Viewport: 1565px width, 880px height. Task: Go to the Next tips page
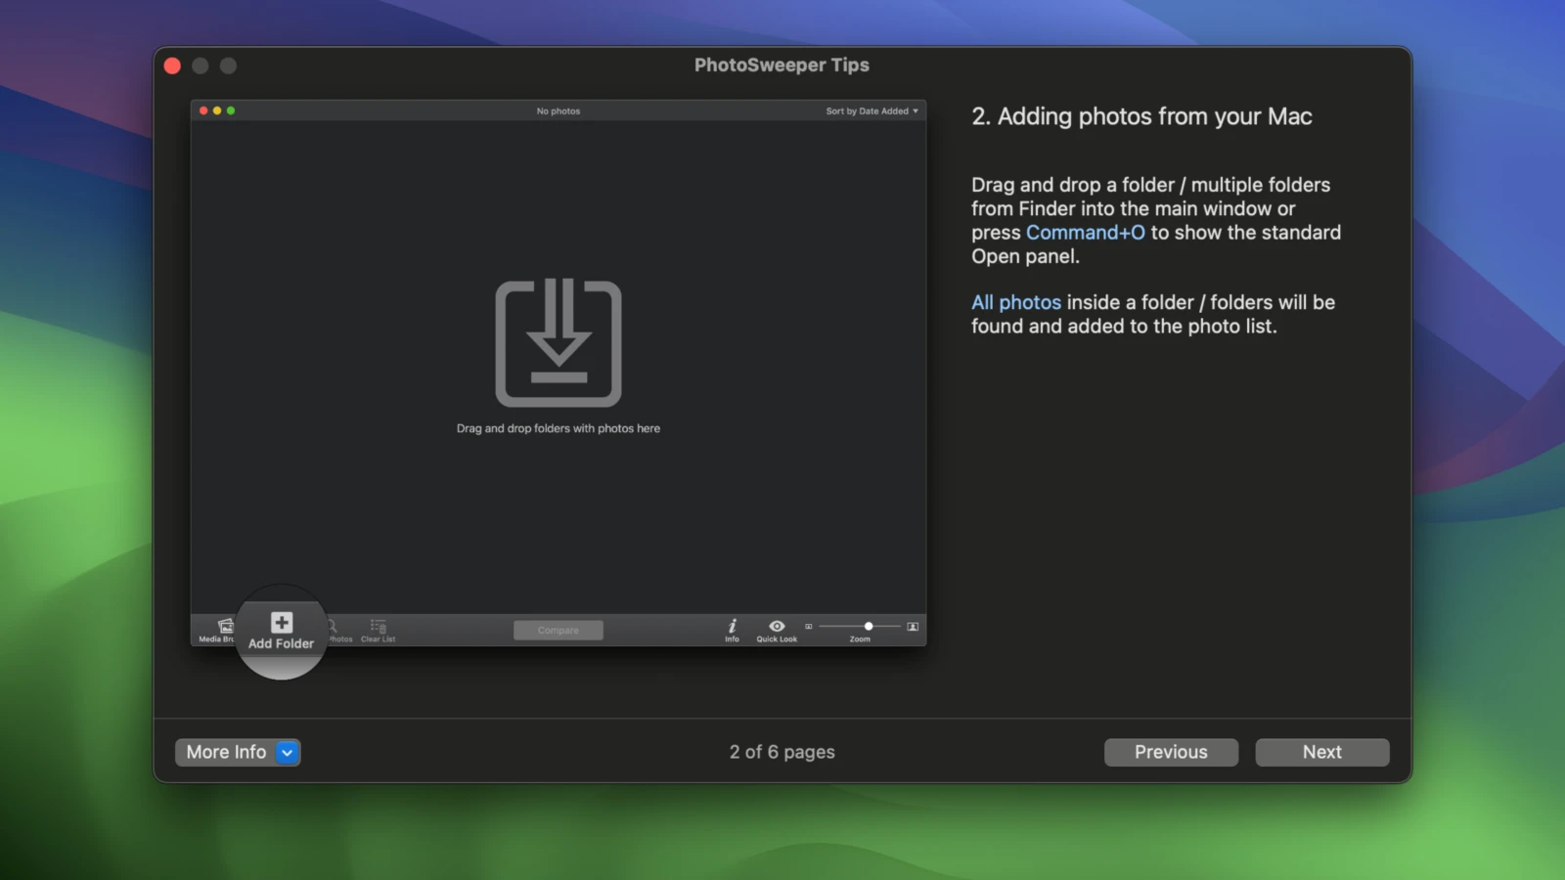click(1321, 751)
